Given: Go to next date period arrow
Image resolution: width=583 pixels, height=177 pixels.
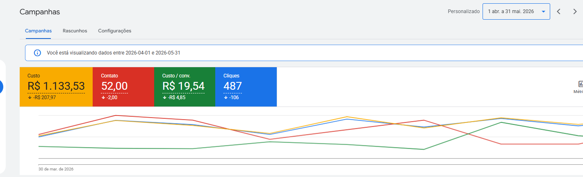Looking at the screenshot, I should click(575, 11).
